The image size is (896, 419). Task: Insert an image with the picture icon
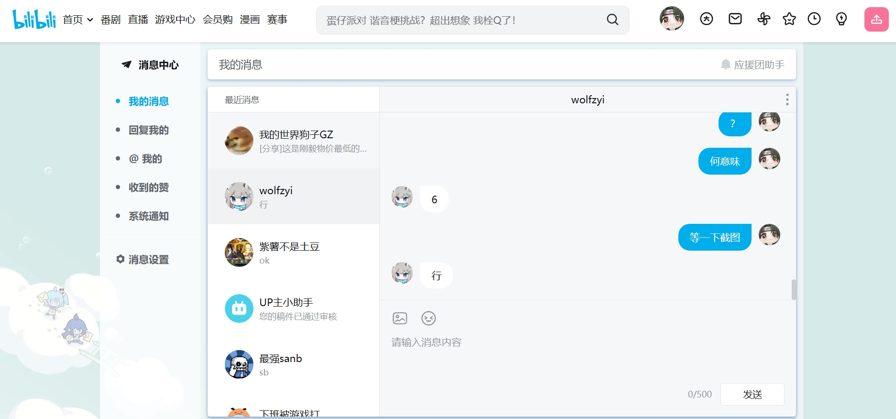(x=400, y=318)
